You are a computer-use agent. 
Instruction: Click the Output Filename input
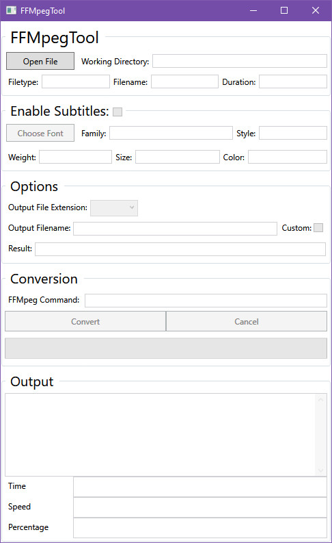point(175,229)
